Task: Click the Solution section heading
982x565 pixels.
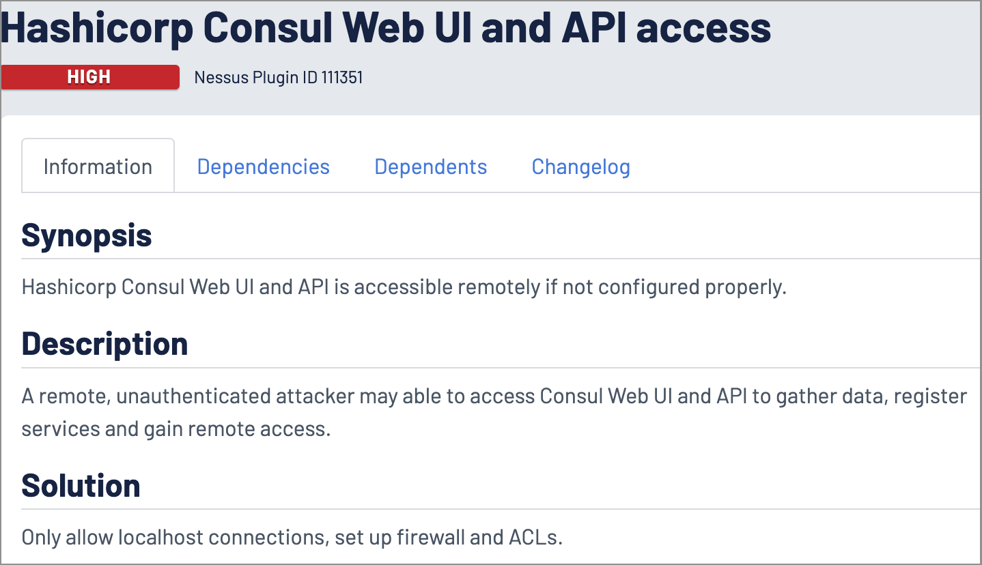Action: [x=81, y=485]
